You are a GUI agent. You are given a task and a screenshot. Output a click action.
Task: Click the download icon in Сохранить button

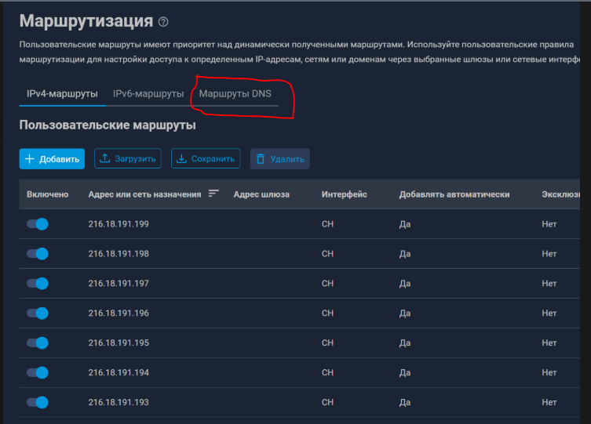[x=181, y=159]
